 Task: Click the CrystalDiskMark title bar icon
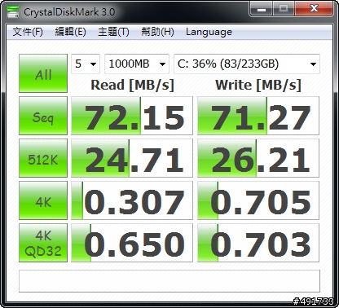click(13, 12)
